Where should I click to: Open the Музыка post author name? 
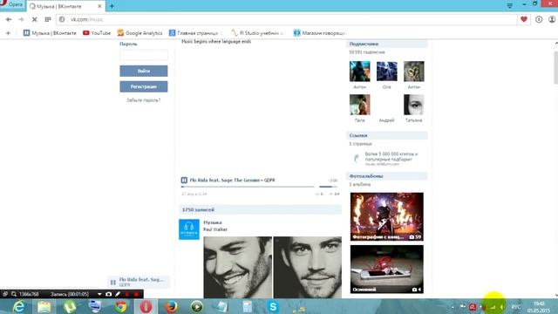click(x=213, y=222)
